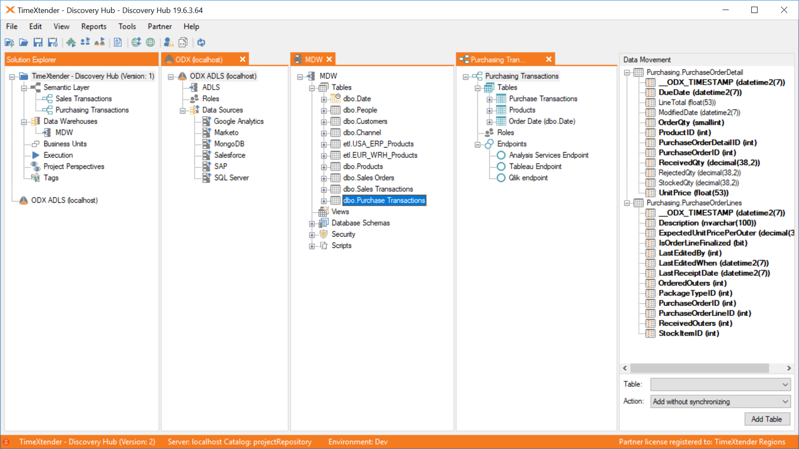
Task: Click the New Project folder-plus toolbar icon
Action: tap(9, 42)
